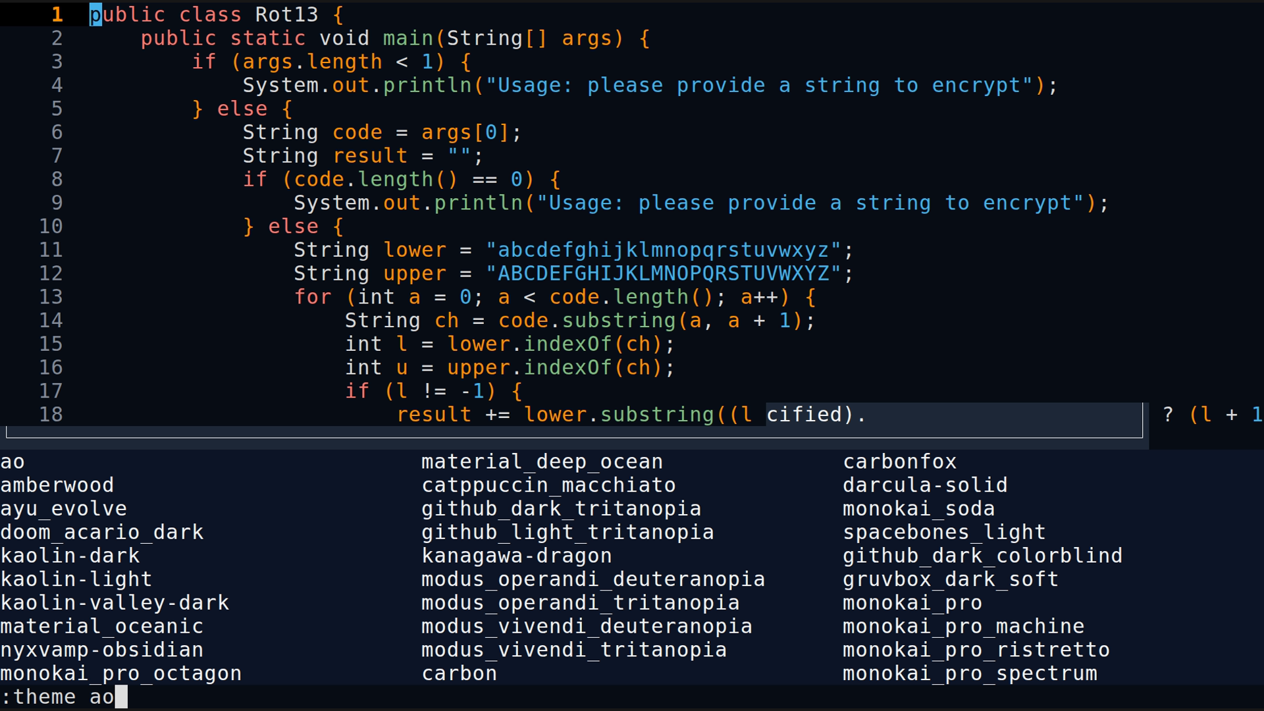Choose the ayu_evolve theme
The image size is (1264, 711).
pos(63,508)
